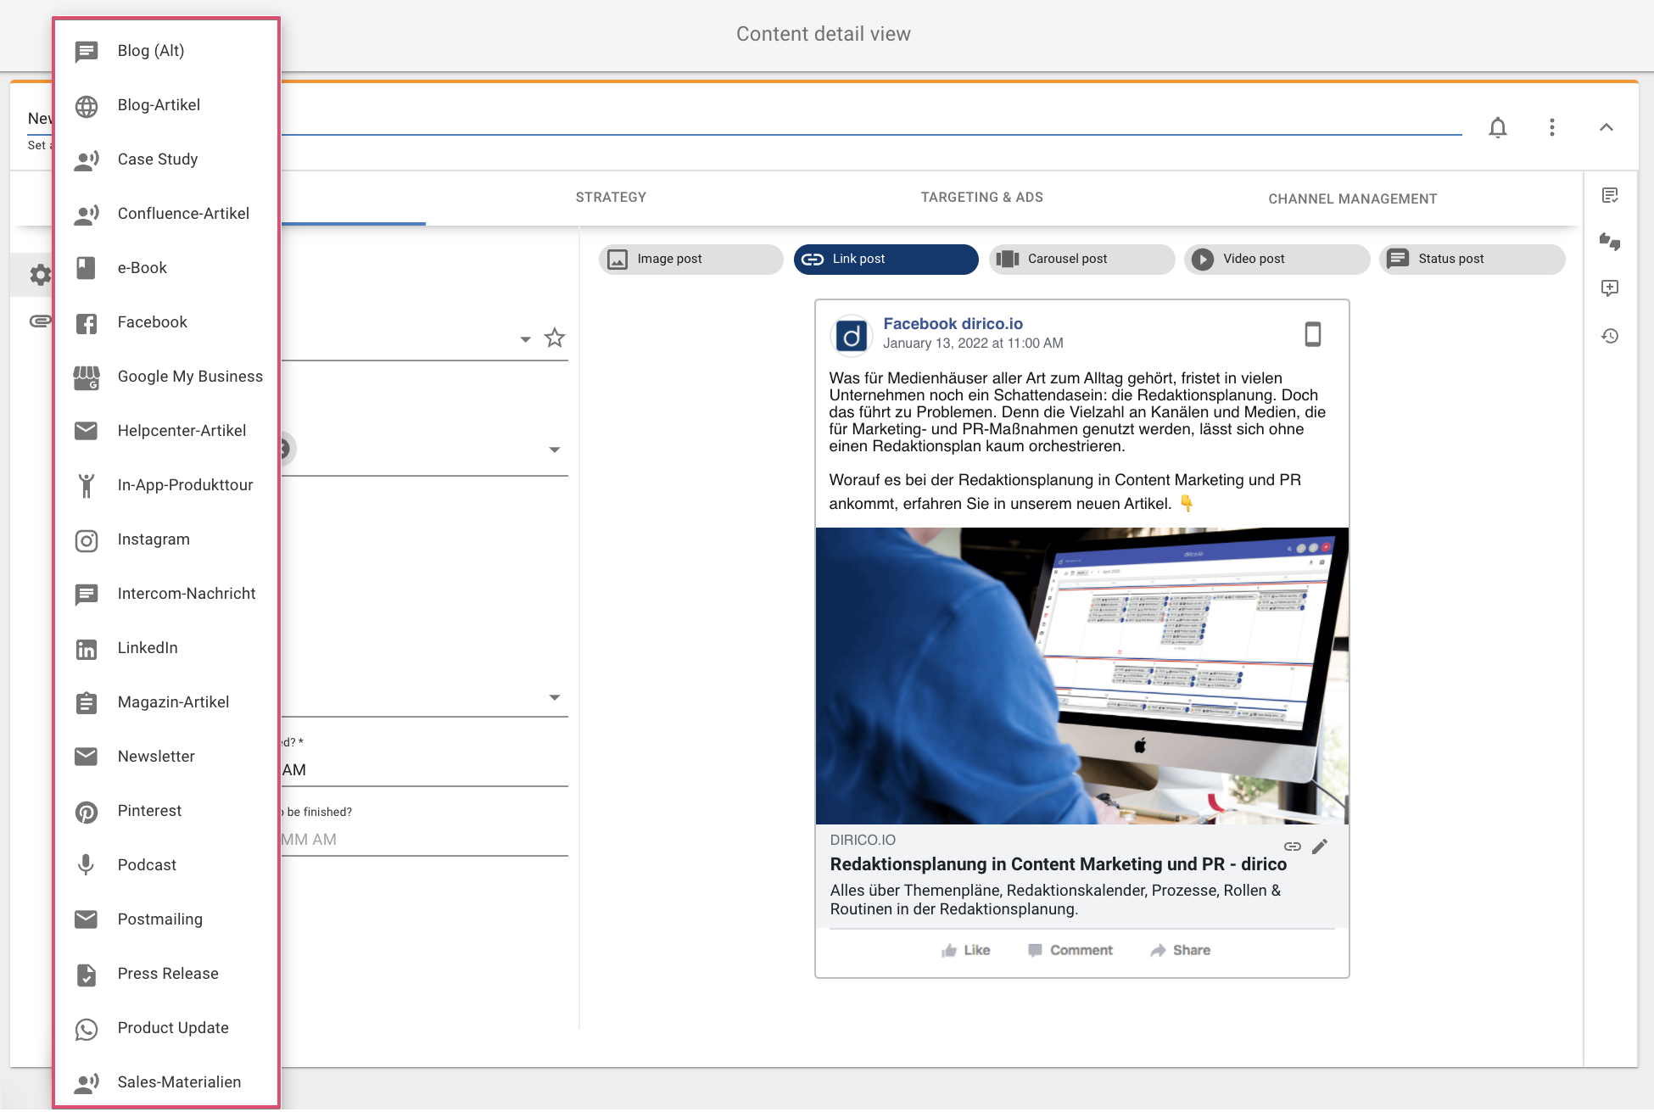Open the three-dot more options menu
This screenshot has width=1654, height=1112.
(x=1552, y=127)
